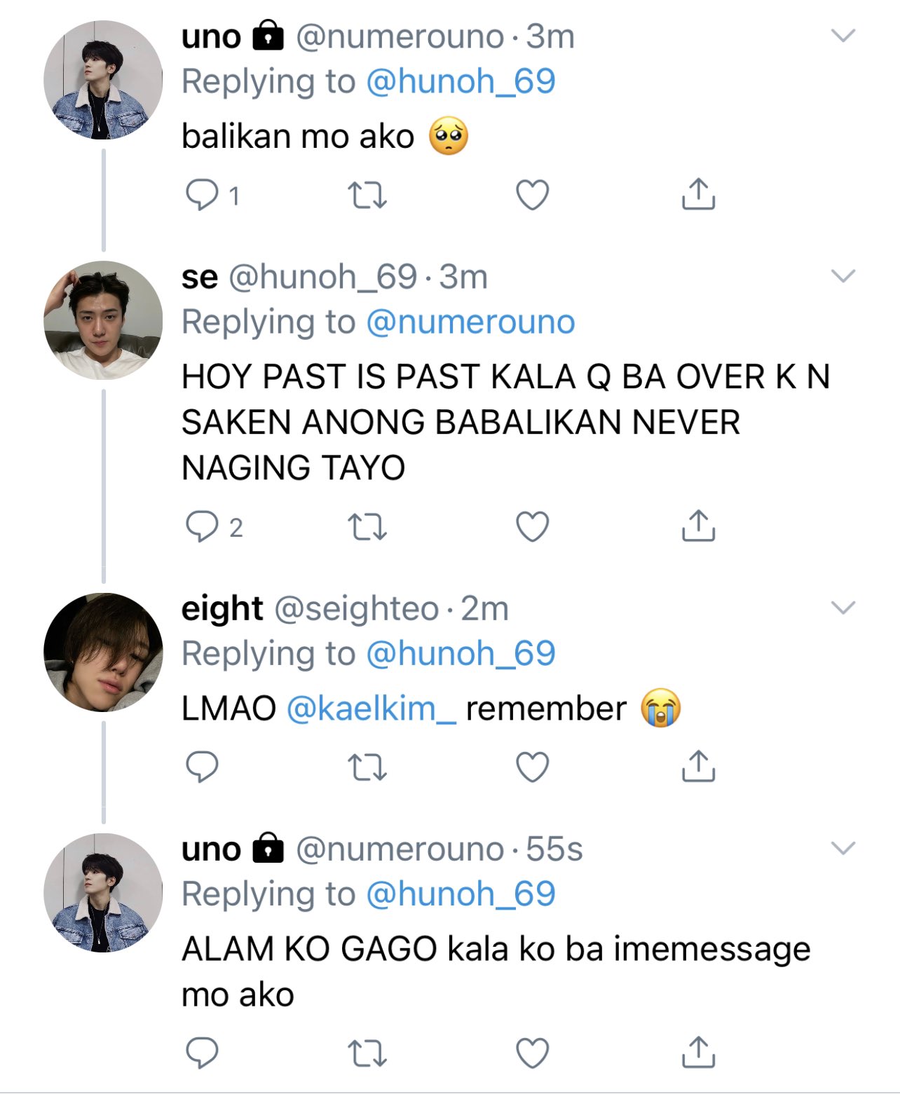Expand options chevron on eight's tweet
Viewport: 900px width, 1094px height.
843,608
